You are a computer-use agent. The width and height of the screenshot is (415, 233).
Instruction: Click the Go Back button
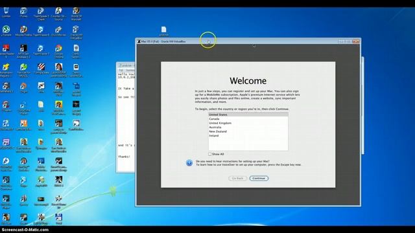pos(237,179)
